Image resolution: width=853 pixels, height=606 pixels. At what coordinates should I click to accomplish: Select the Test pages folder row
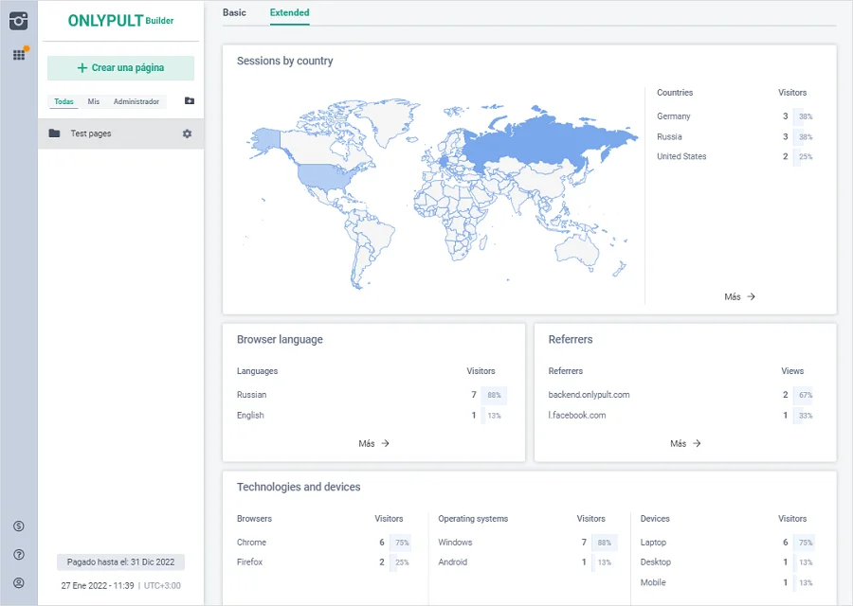(x=114, y=134)
